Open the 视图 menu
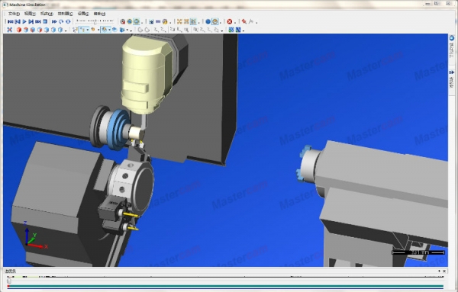The width and height of the screenshot is (458, 292). [x=30, y=14]
